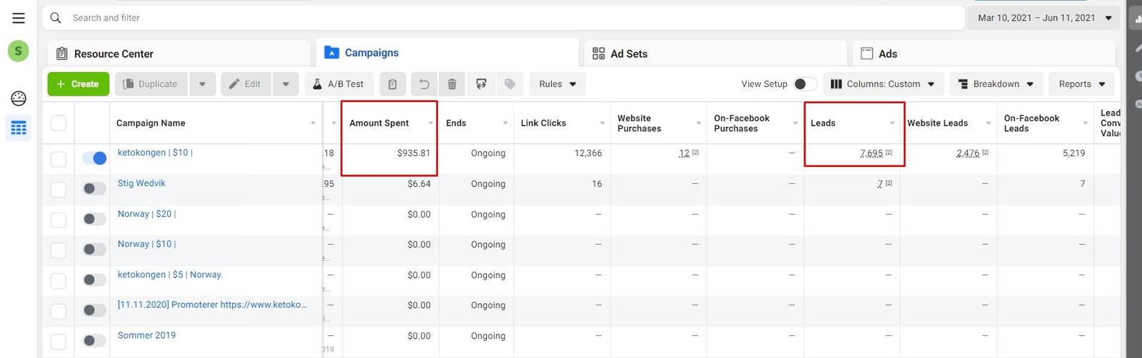Switch to the Ads tab
The height and width of the screenshot is (358, 1142).
click(x=887, y=53)
